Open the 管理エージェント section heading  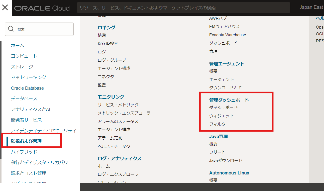pos(227,64)
